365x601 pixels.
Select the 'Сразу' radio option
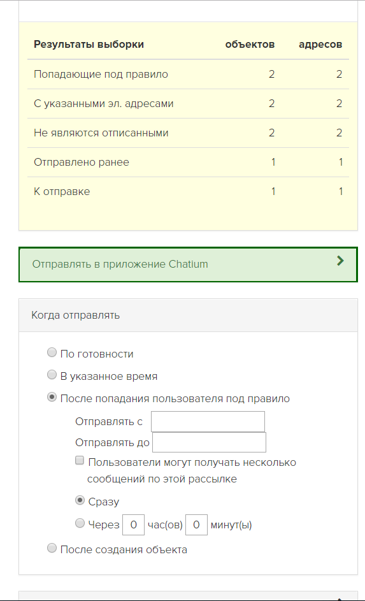point(80,500)
